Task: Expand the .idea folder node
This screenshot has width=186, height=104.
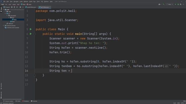Action: pos(5,12)
